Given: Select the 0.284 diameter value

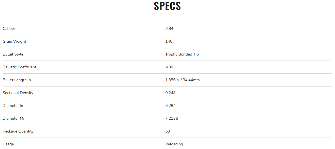Looking at the screenshot, I should [x=170, y=105].
